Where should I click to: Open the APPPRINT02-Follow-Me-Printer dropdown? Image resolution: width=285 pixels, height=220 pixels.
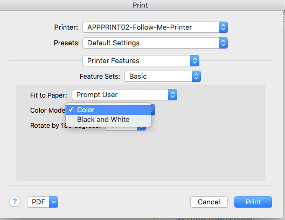tap(155, 27)
